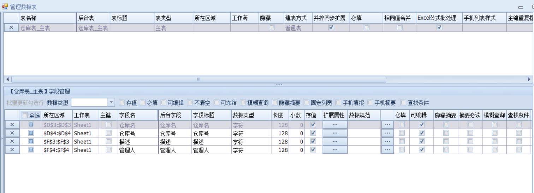This screenshot has width=534, height=193.
Task: Click the window icon in title bar
Action: click(x=5, y=7)
